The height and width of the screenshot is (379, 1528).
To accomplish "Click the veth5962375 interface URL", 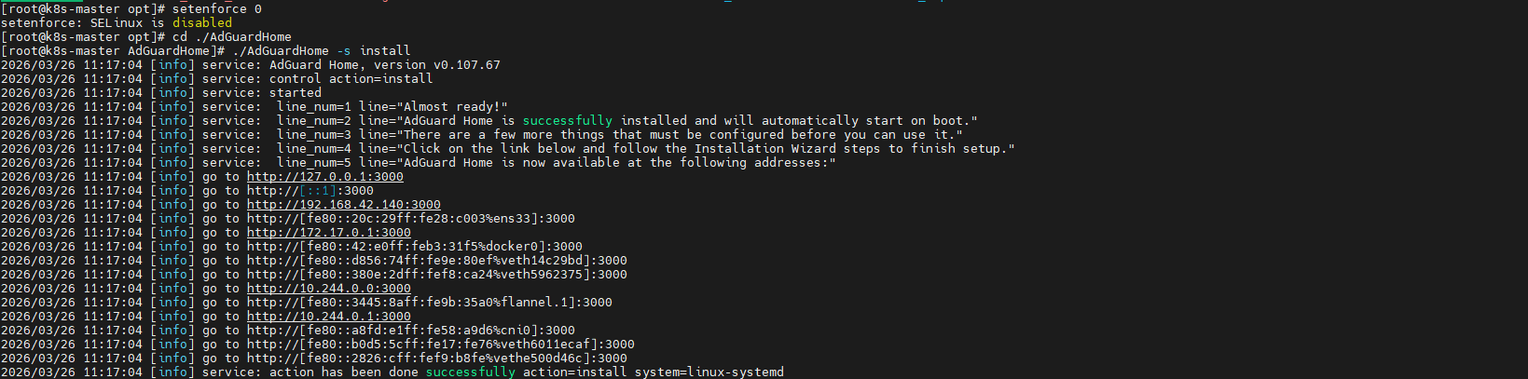I will coord(436,275).
